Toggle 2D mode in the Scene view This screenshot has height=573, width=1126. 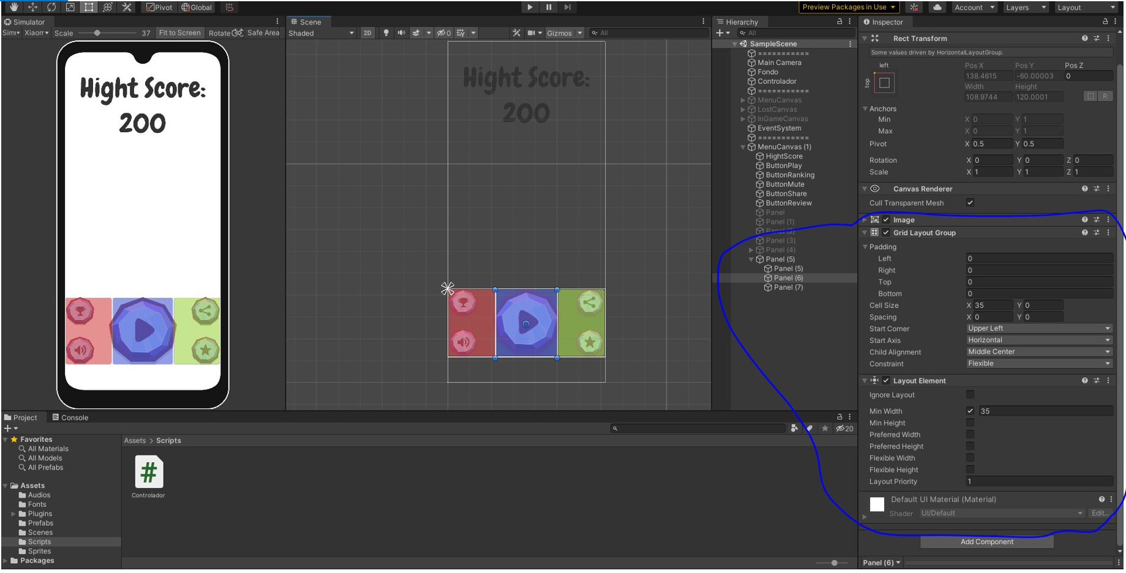(x=367, y=32)
